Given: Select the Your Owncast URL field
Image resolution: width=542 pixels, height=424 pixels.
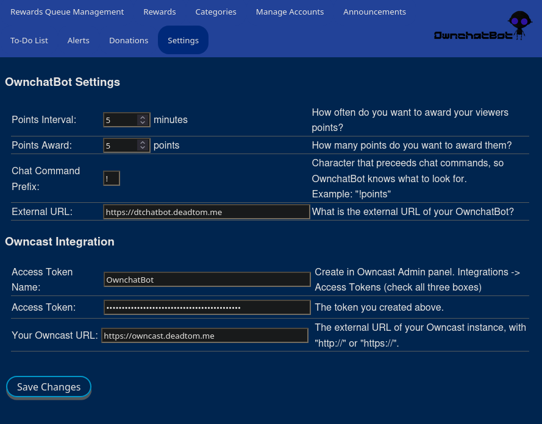Looking at the screenshot, I should [205, 336].
